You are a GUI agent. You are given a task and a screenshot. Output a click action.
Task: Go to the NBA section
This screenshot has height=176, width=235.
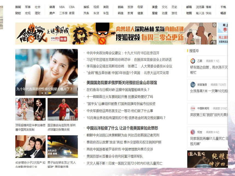(x=62, y=7)
